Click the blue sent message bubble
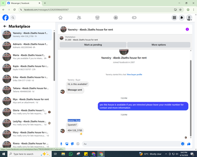This screenshot has height=157, width=197. [x=143, y=106]
